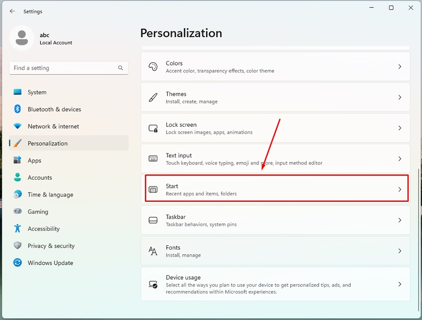
Task: Focus the Find a setting box
Action: 69,68
